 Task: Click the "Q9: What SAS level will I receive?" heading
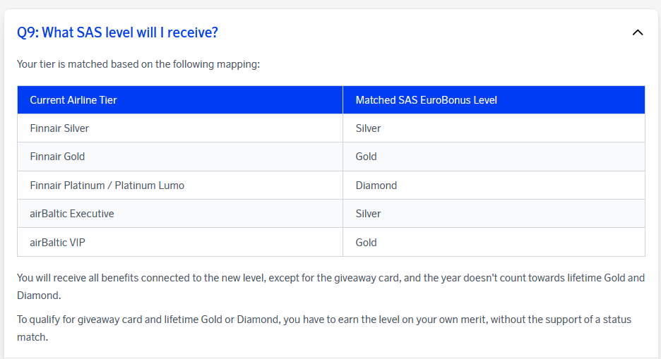pyautogui.click(x=117, y=32)
